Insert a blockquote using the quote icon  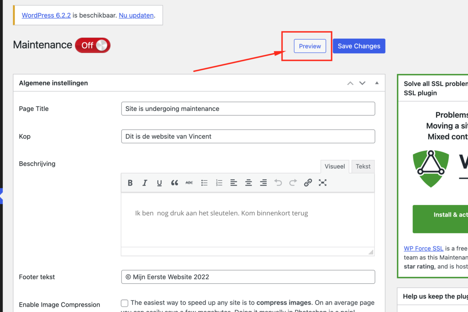[174, 183]
